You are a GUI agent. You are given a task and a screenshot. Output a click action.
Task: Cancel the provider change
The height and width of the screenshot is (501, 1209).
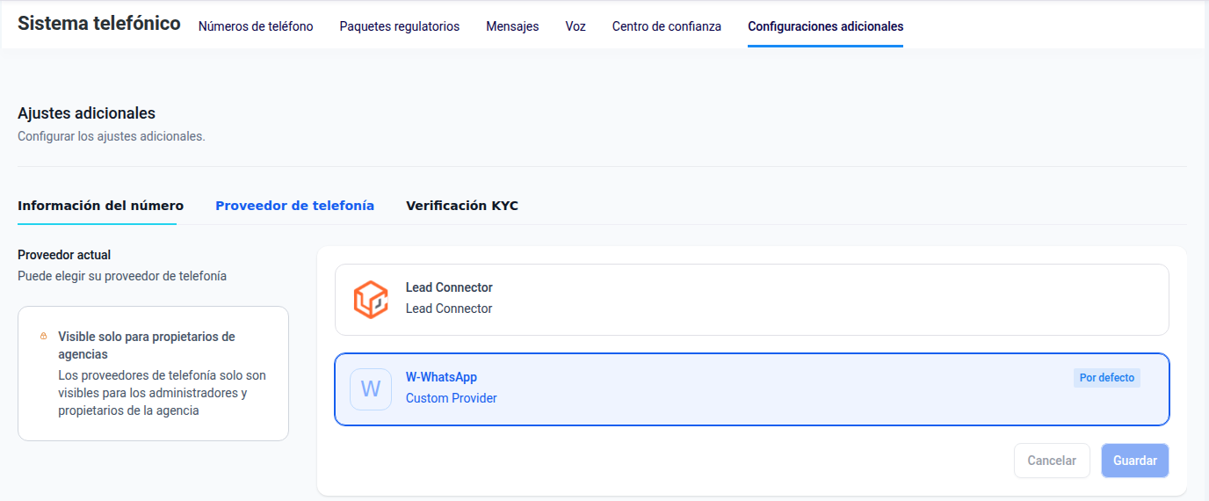pos(1052,461)
